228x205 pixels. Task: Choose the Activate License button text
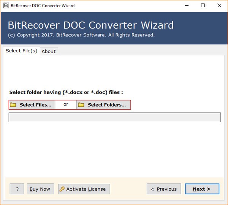tap(86, 189)
